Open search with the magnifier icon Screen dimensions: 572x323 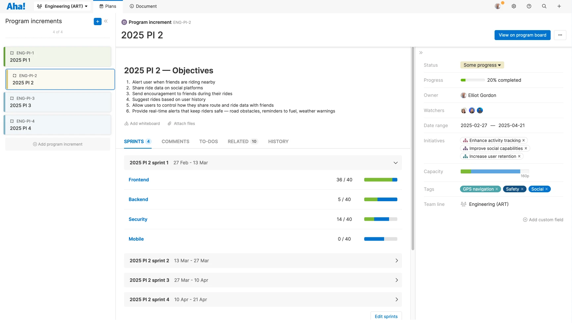(544, 6)
